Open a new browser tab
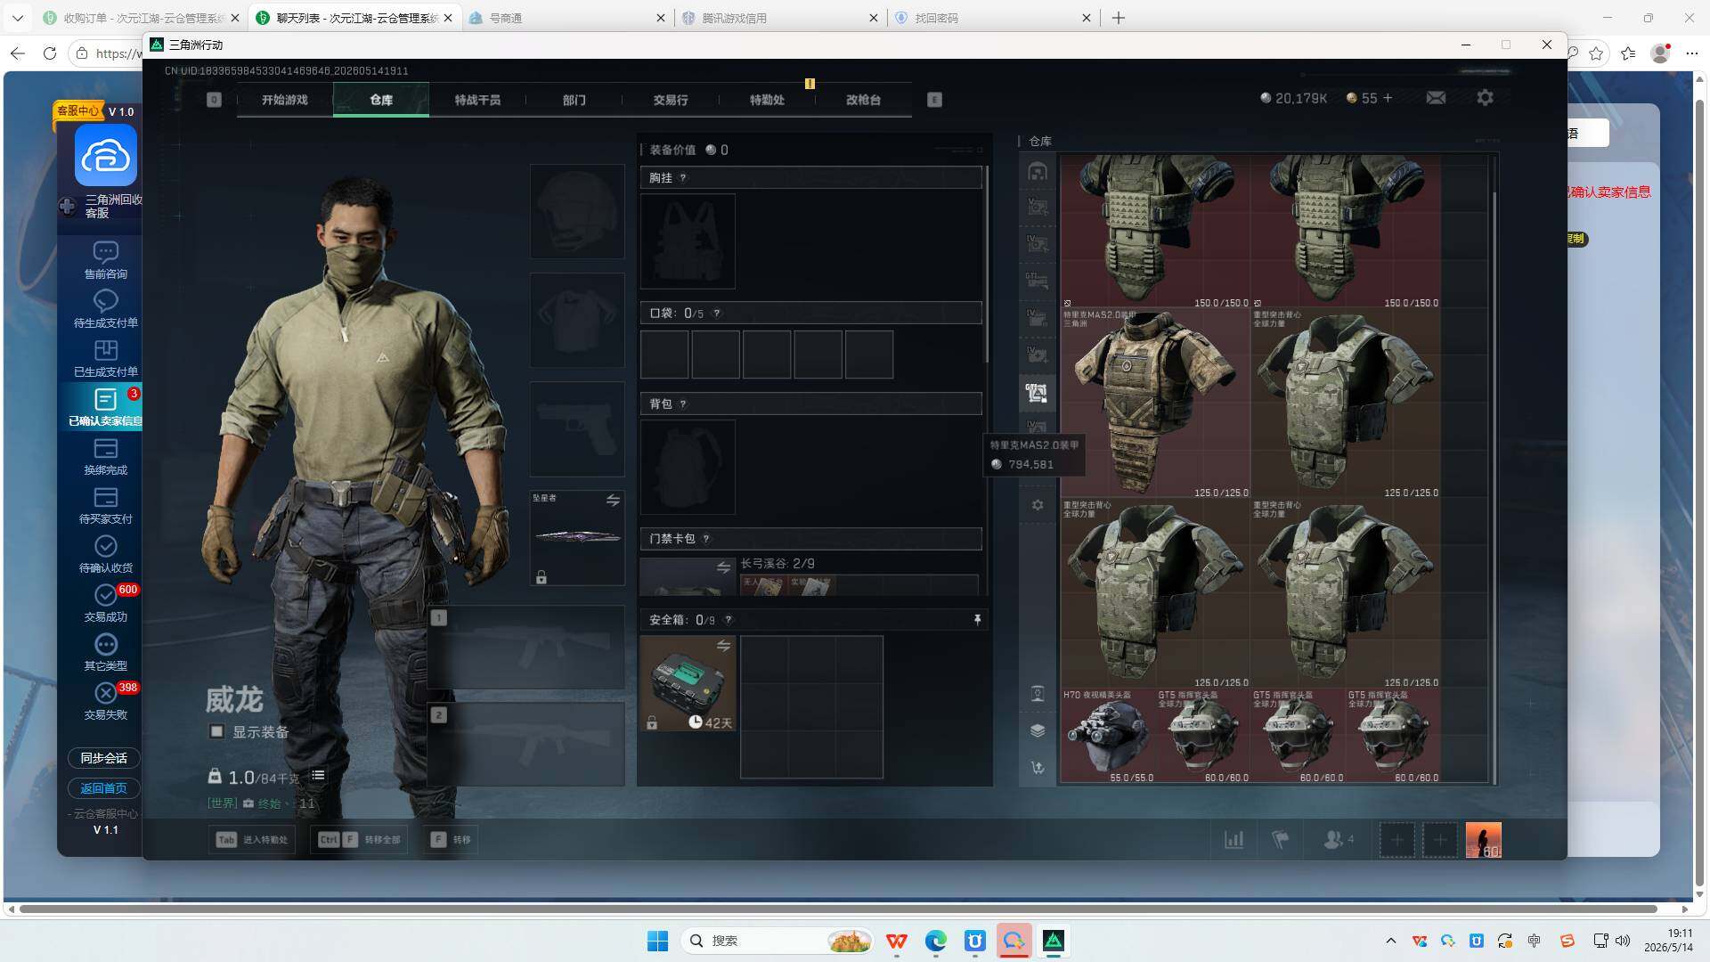This screenshot has width=1710, height=962. click(1119, 18)
